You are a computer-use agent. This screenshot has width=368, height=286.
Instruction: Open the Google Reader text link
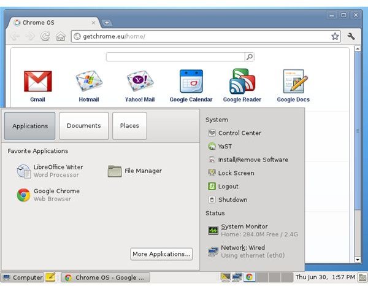coord(242,99)
